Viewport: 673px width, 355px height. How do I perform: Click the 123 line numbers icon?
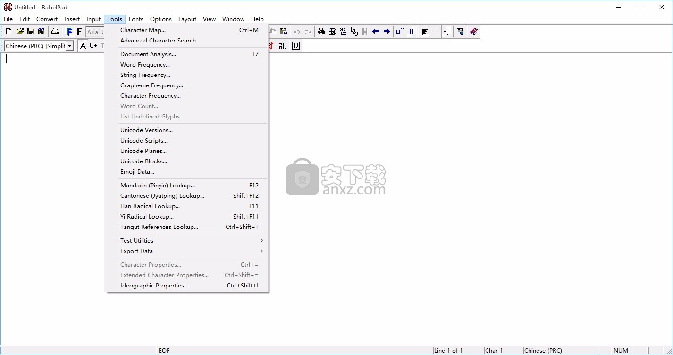point(354,32)
